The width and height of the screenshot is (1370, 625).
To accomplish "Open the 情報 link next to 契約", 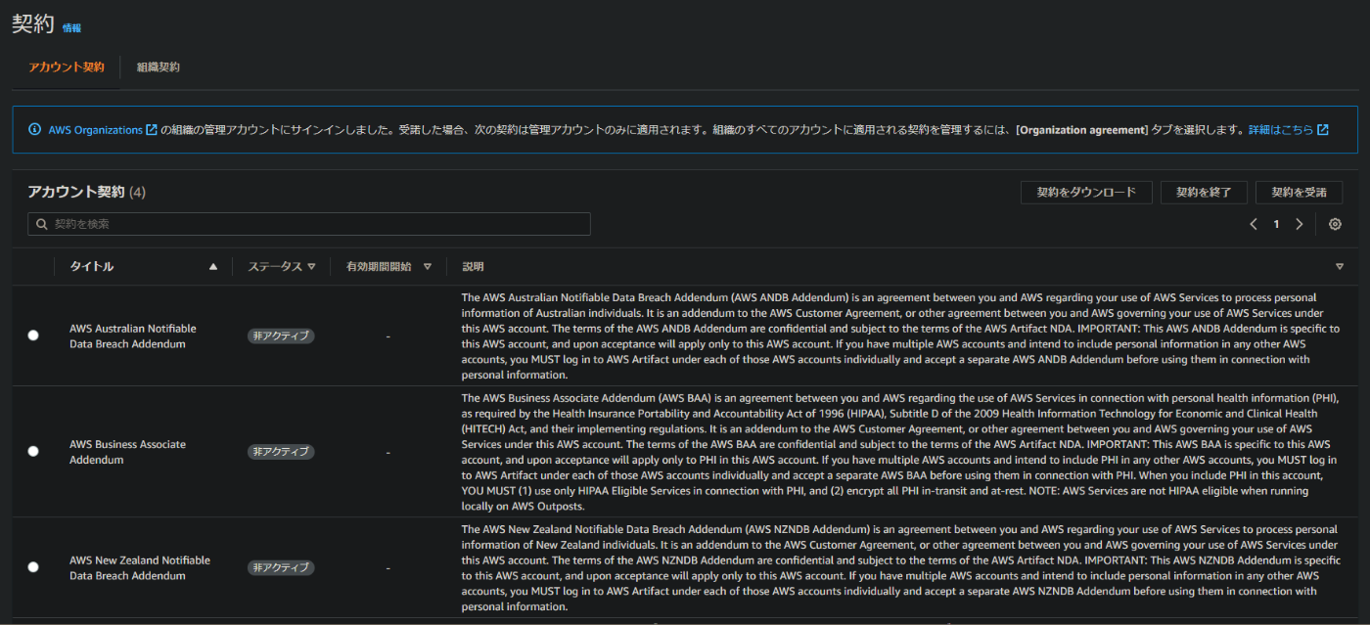I will point(71,28).
